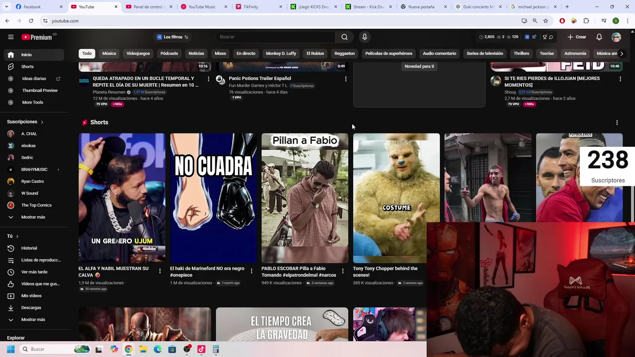Click the YouTube Premium logo
635x357 pixels.
(37, 37)
